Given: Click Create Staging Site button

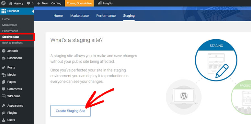Looking at the screenshot, I should [70, 111].
